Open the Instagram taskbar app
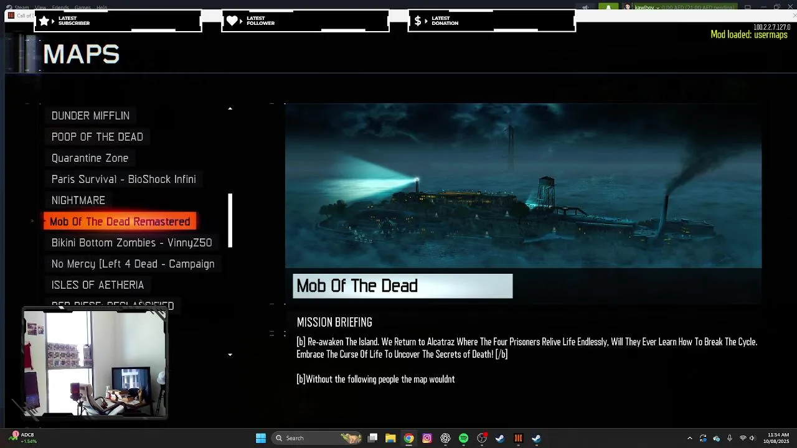 427,438
